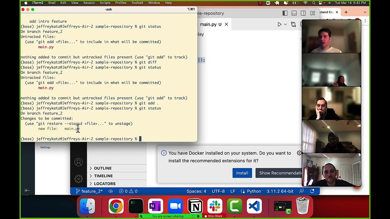Open Zoom from the Dock

tap(175, 206)
